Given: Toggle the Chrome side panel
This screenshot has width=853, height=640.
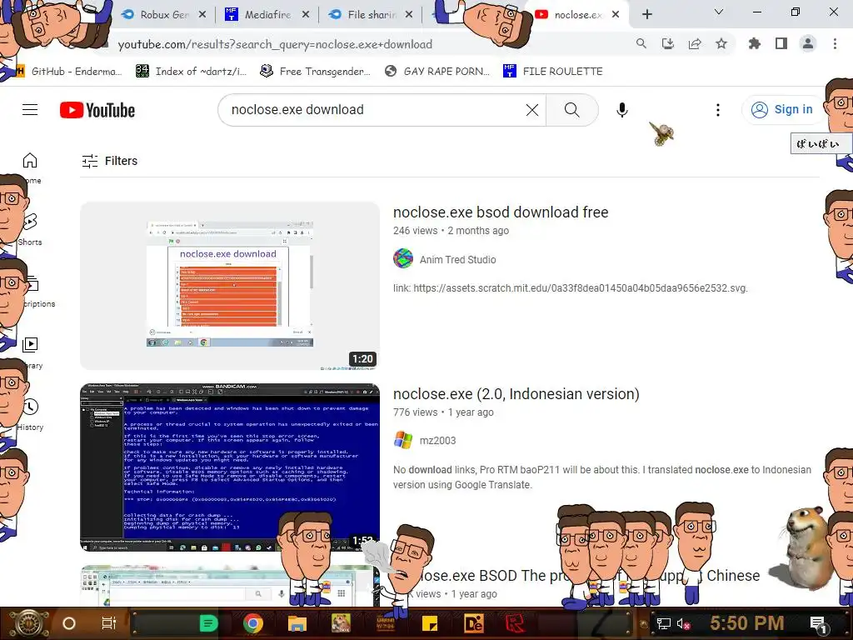Looking at the screenshot, I should click(x=781, y=43).
